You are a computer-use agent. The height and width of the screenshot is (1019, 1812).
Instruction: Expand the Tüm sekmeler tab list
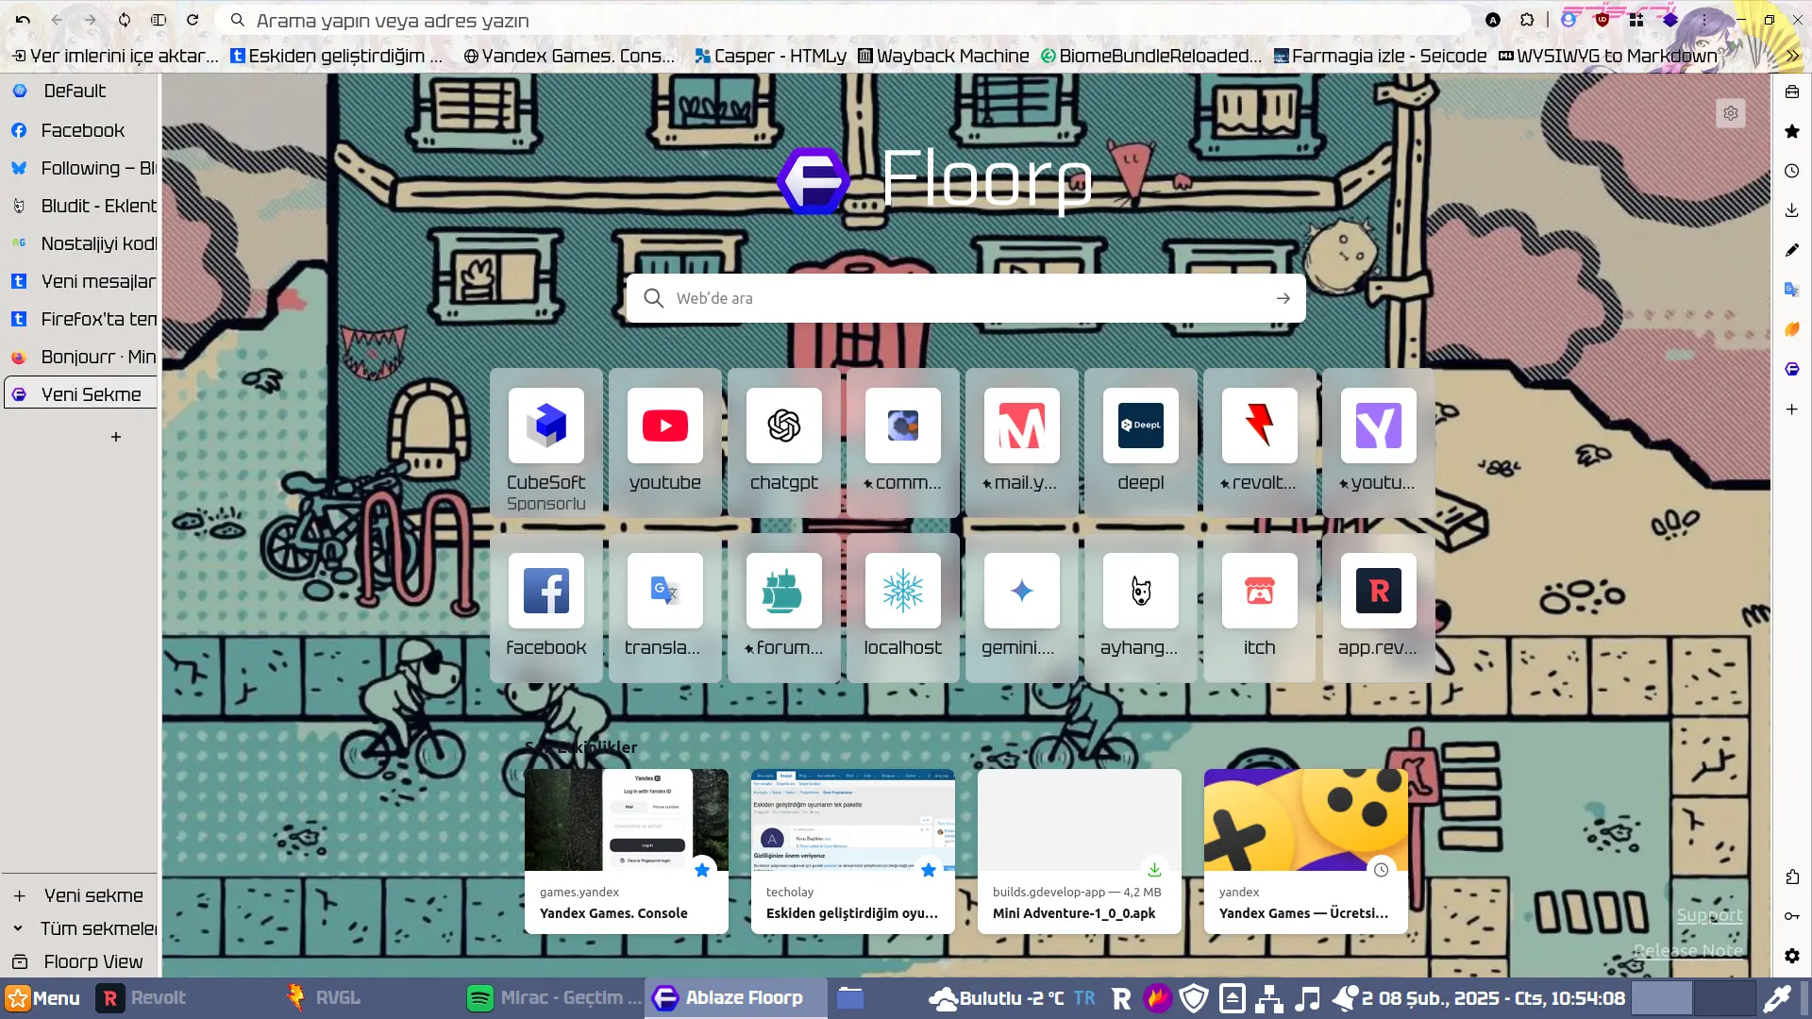tap(82, 928)
